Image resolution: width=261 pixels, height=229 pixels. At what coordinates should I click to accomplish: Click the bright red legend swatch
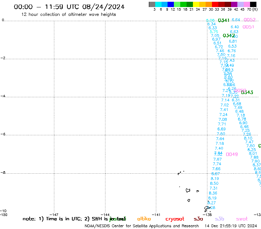(215, 4)
